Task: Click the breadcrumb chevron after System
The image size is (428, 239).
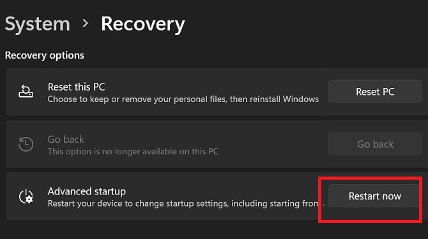Action: 86,24
